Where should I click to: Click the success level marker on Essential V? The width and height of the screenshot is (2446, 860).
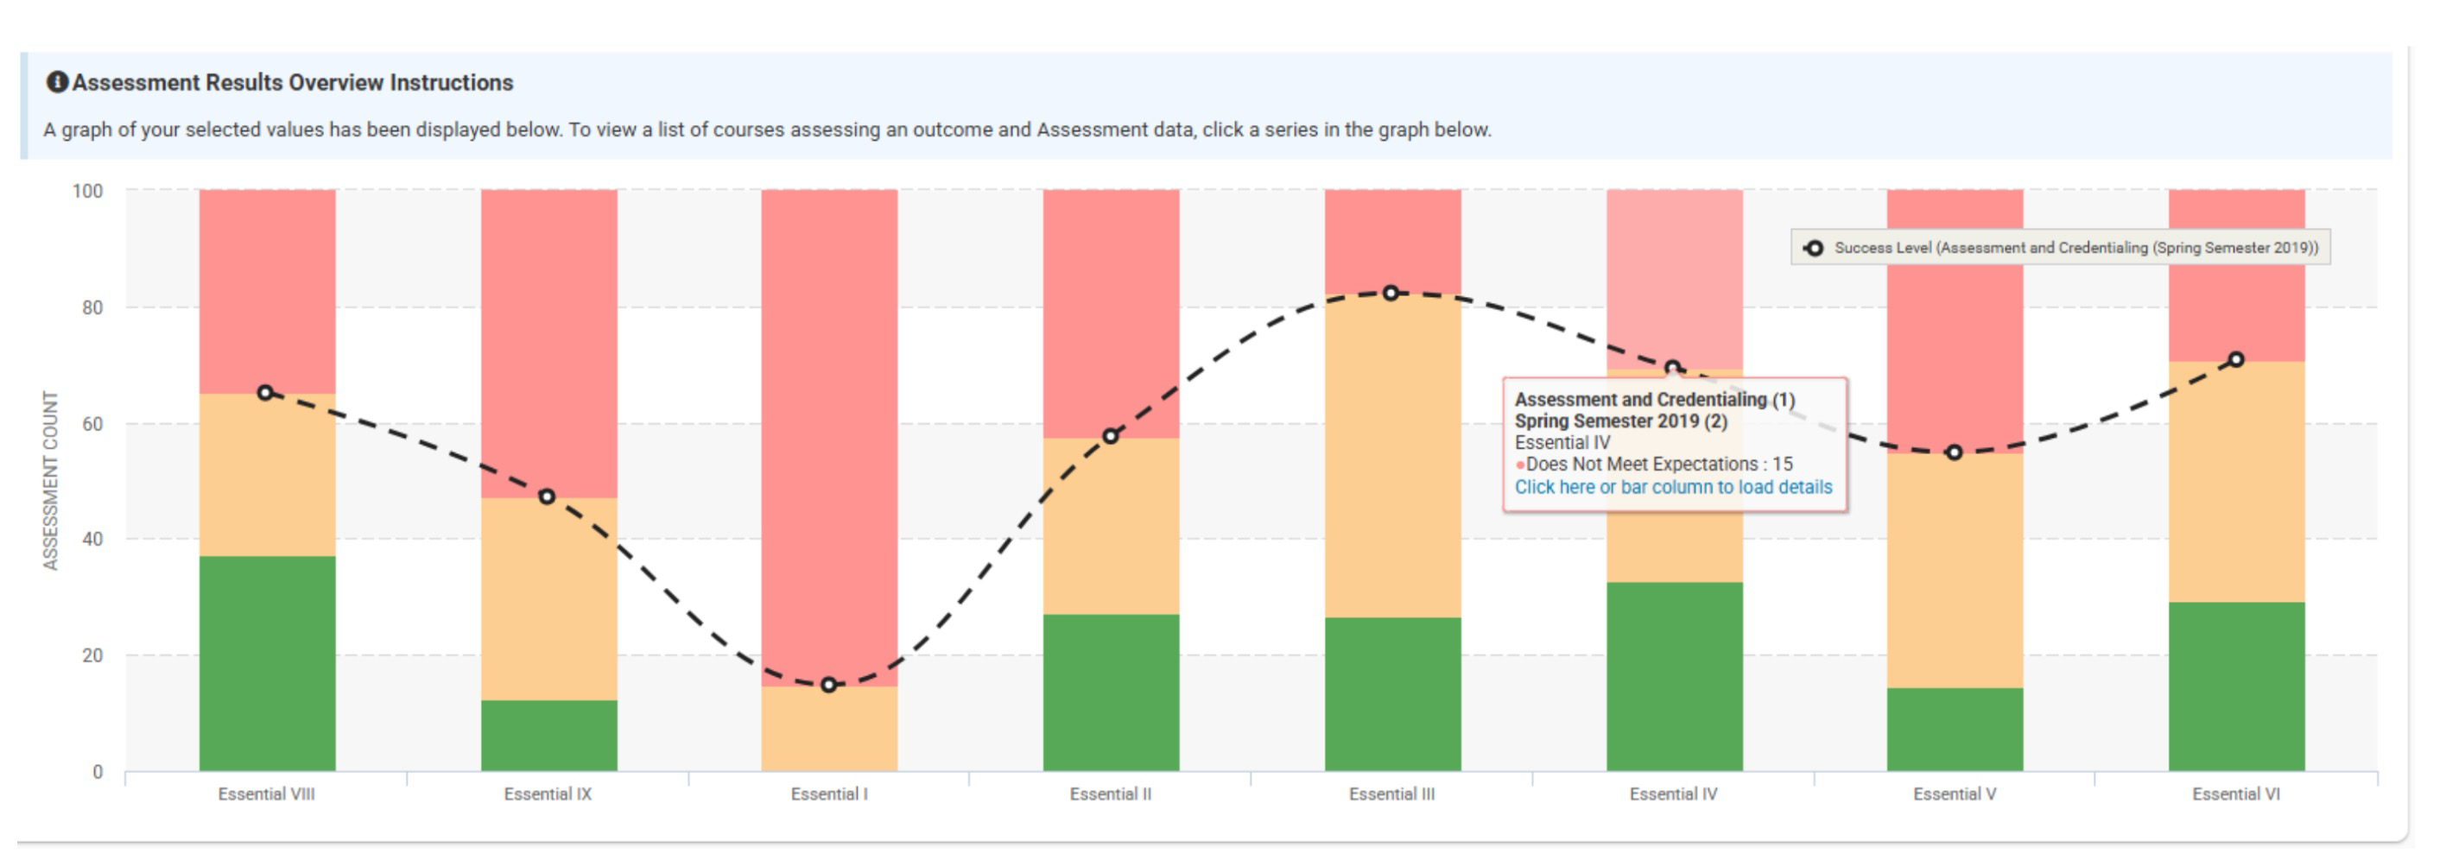(x=1955, y=452)
